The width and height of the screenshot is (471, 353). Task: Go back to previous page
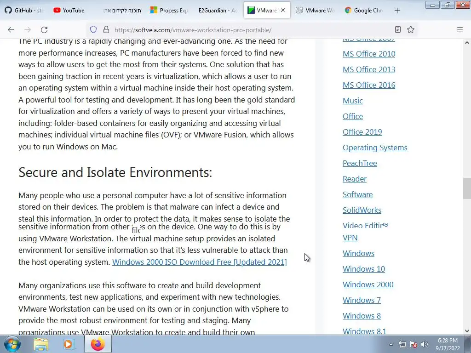pos(11,30)
